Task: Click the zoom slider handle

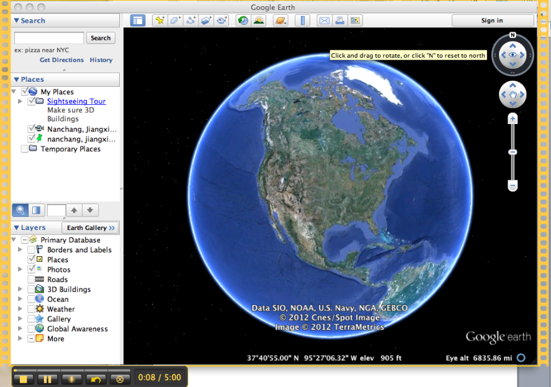Action: pos(513,152)
